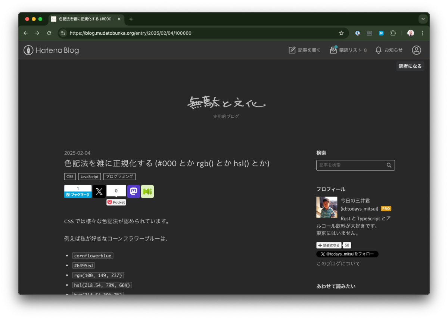
Task: Select the プログラミング category tag
Action: coord(119,176)
